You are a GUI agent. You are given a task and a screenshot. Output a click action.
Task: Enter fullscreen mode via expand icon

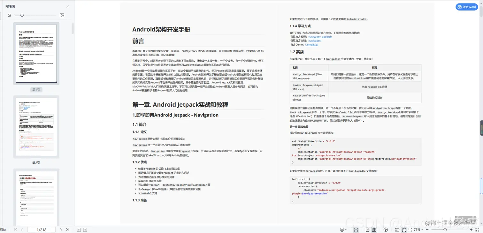pos(478,229)
